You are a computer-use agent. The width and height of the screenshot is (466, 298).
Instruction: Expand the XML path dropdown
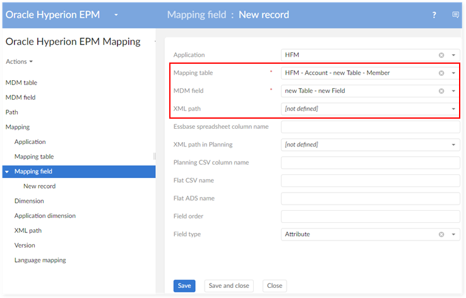tap(453, 109)
